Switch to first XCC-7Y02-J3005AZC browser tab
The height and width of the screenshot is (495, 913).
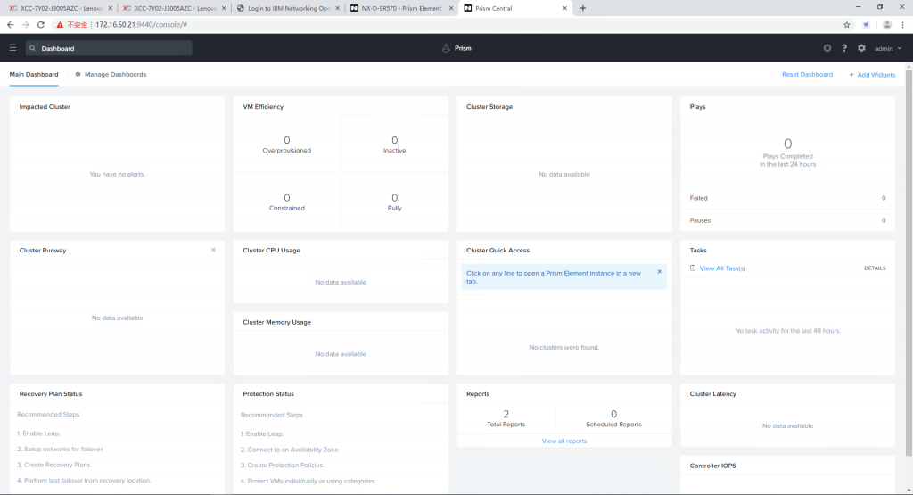[x=59, y=8]
